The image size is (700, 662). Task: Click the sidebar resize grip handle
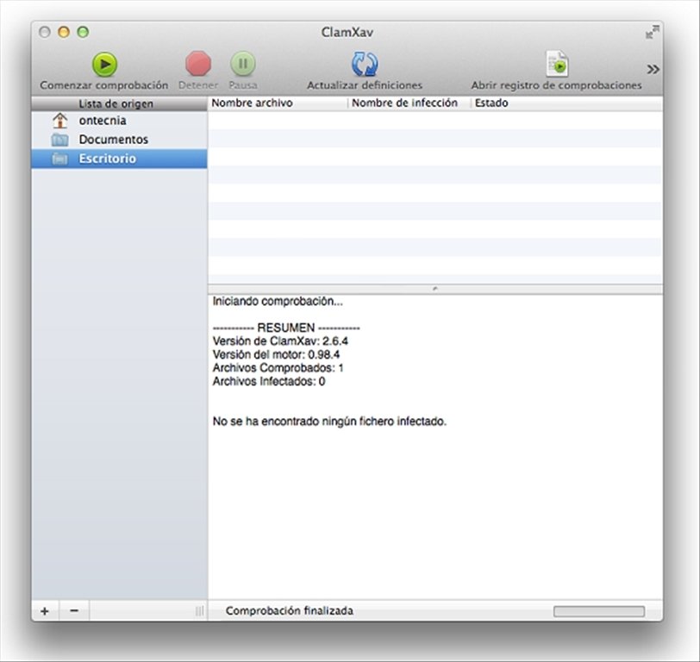coord(199,610)
